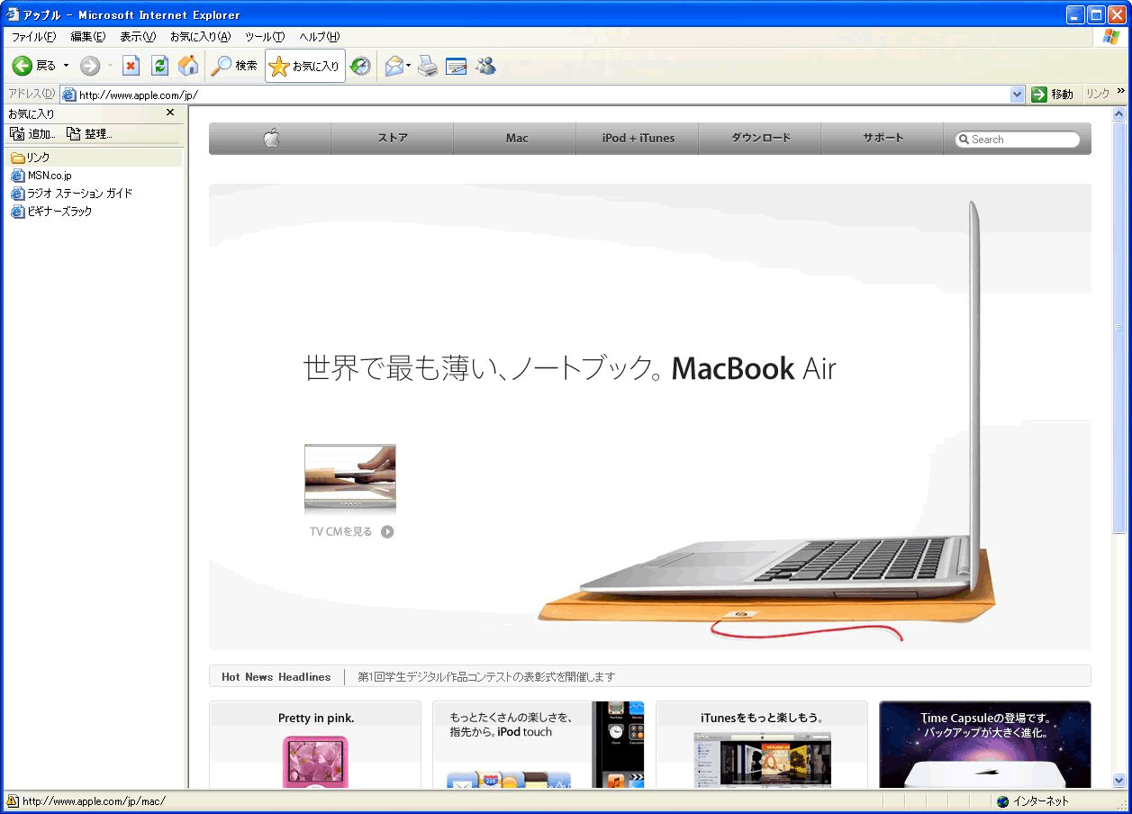Click the Edit toolbar icon beside Print
Viewport: 1132px width, 814px height.
(x=457, y=66)
